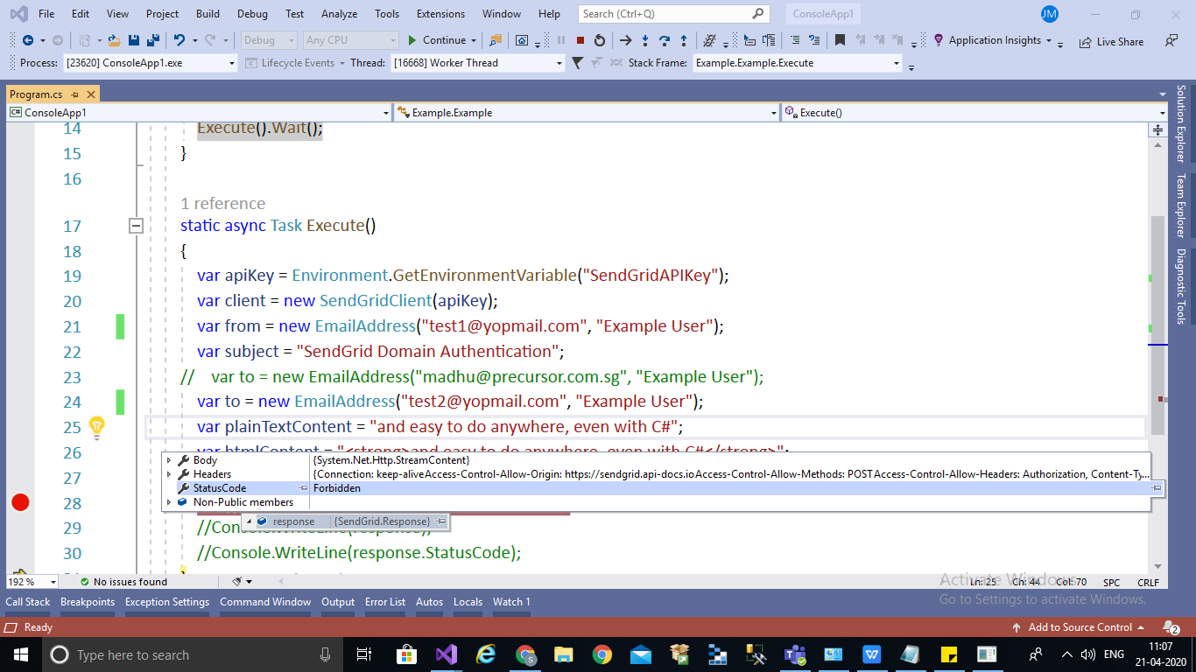Switch to the Watch 1 panel
The width and height of the screenshot is (1196, 672).
tap(511, 601)
